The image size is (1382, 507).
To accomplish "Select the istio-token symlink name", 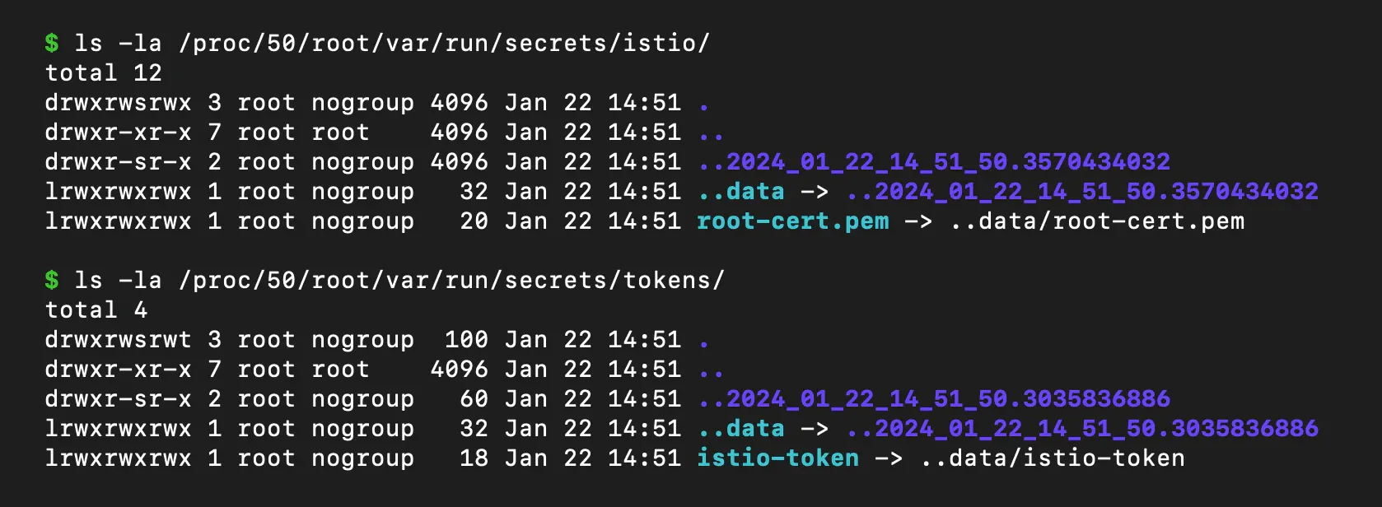I will (778, 458).
